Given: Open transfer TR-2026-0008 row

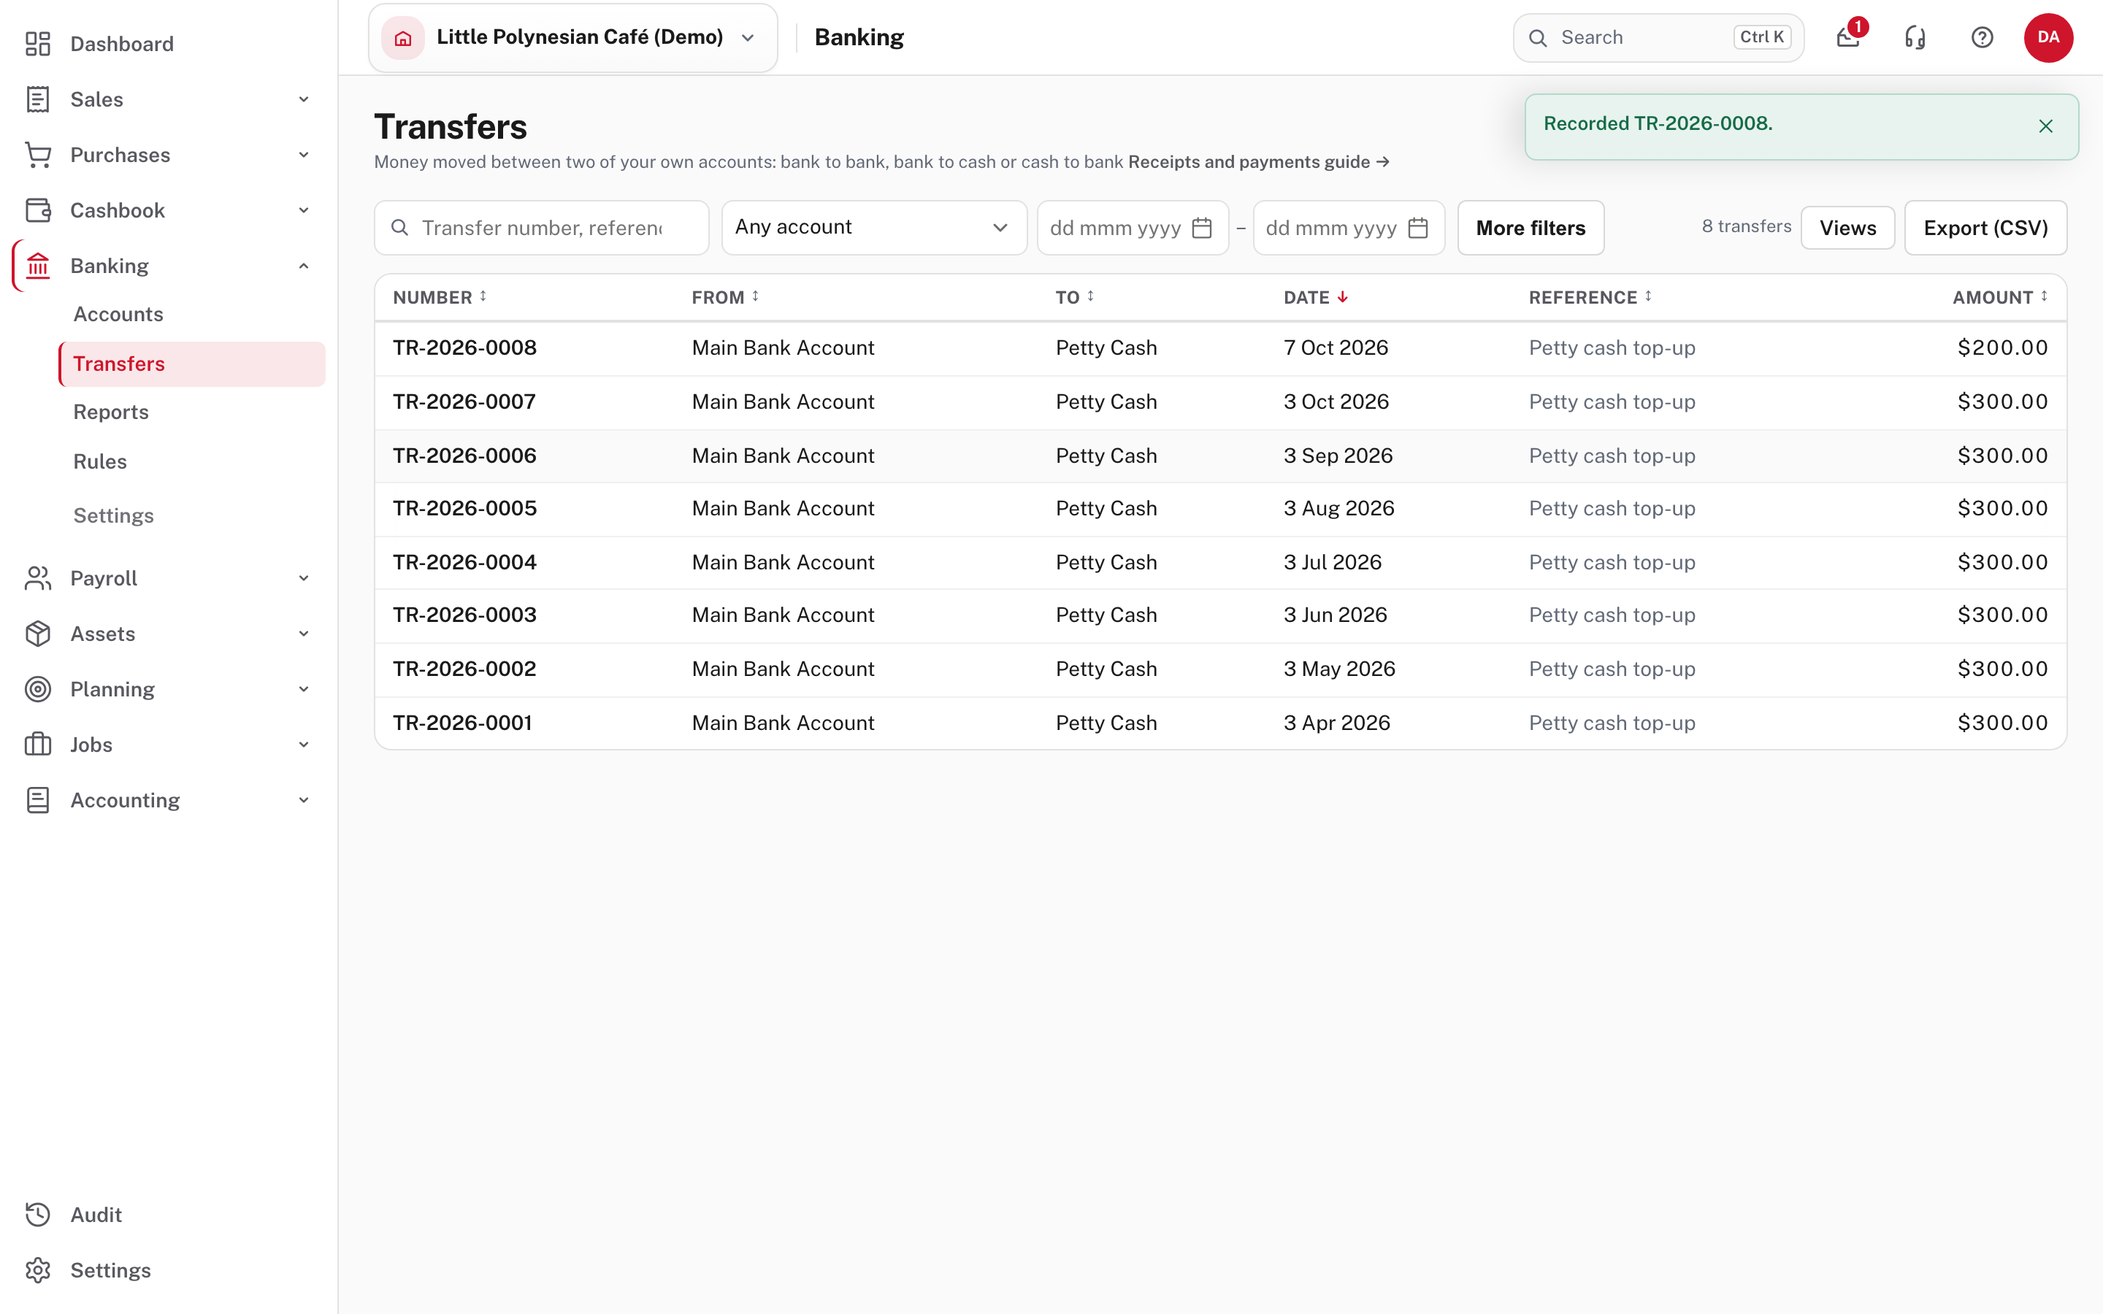Looking at the screenshot, I should (1220, 348).
